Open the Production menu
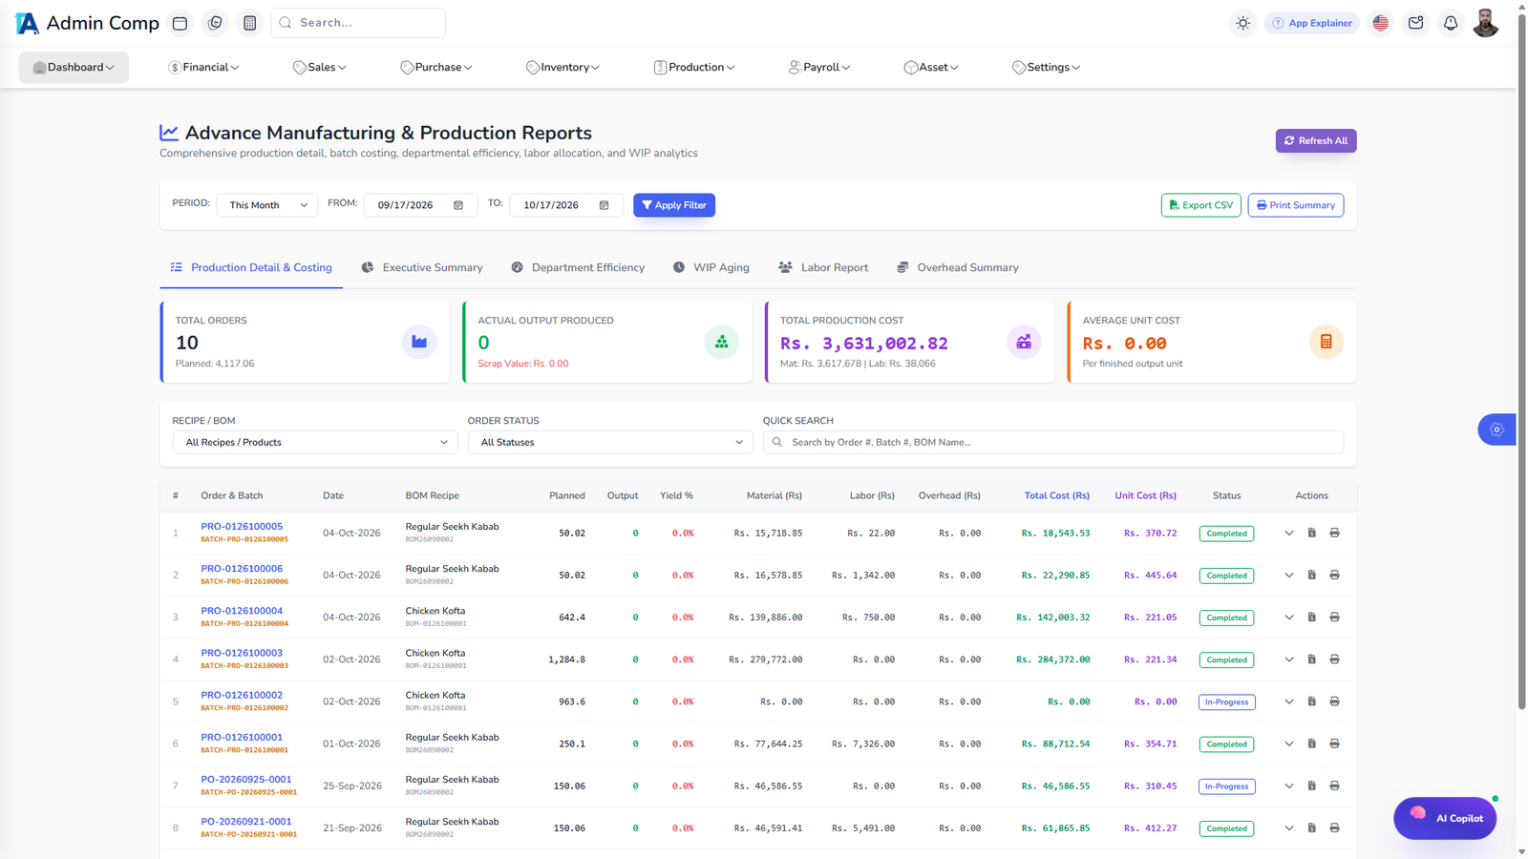 694,68
